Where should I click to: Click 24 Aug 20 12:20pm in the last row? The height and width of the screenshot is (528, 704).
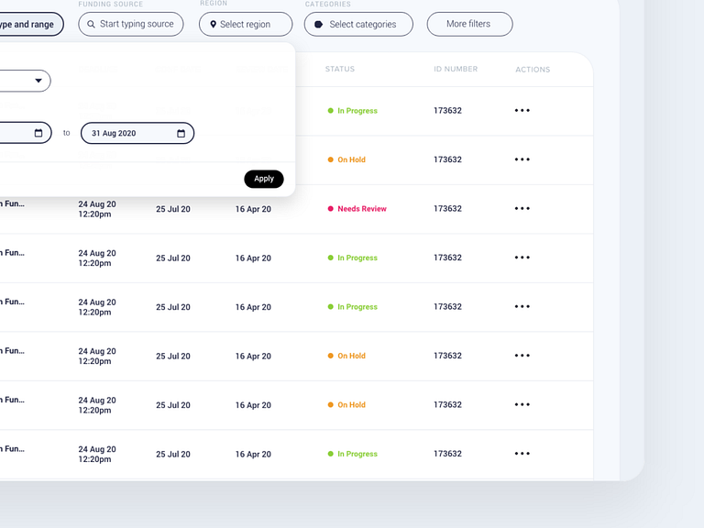pos(97,455)
